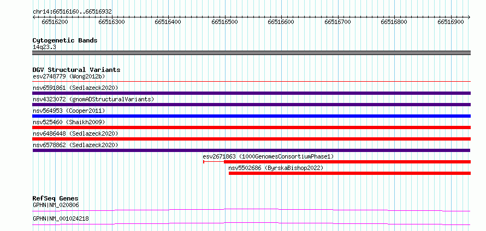Click magenta line of GPHN|NM_020806 transcript
This screenshot has width=486, height=231.
point(252,210)
